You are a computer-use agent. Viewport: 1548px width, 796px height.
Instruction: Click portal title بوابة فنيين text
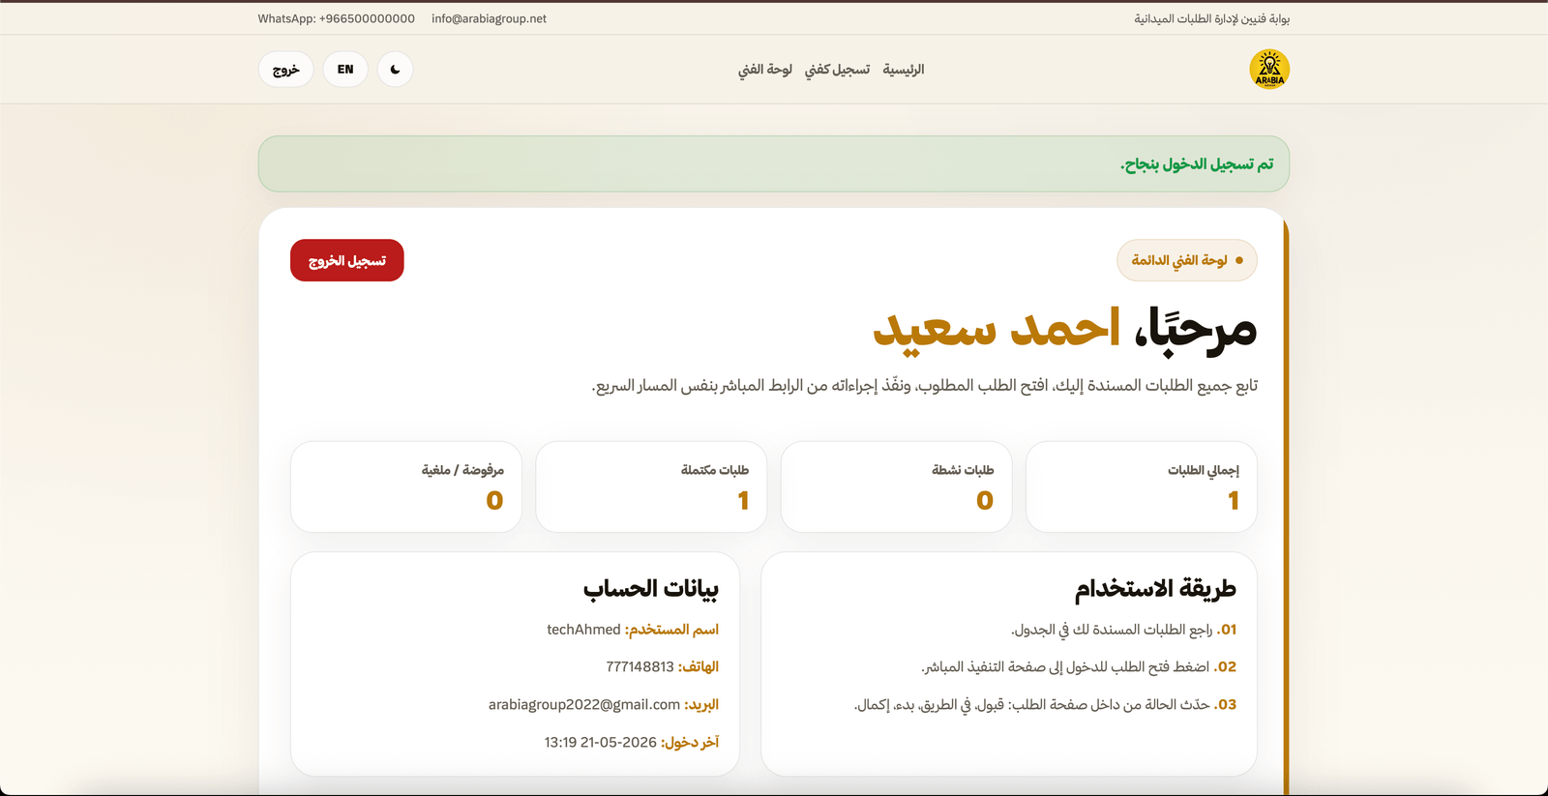[x=1212, y=18]
